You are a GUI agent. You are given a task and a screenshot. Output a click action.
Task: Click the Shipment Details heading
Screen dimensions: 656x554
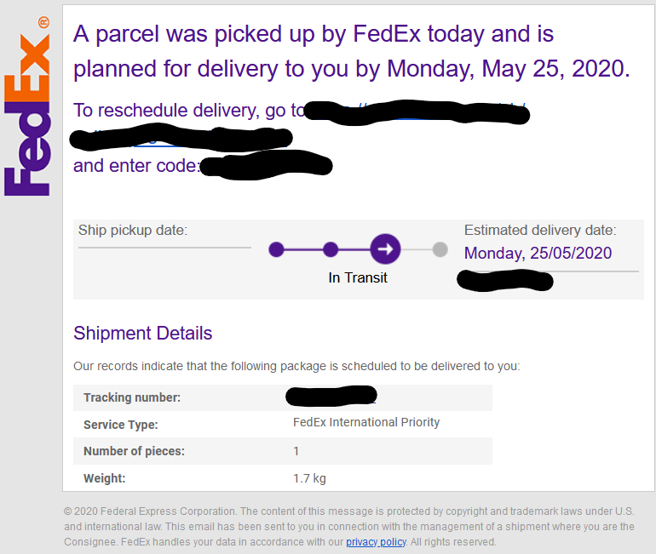click(x=142, y=333)
